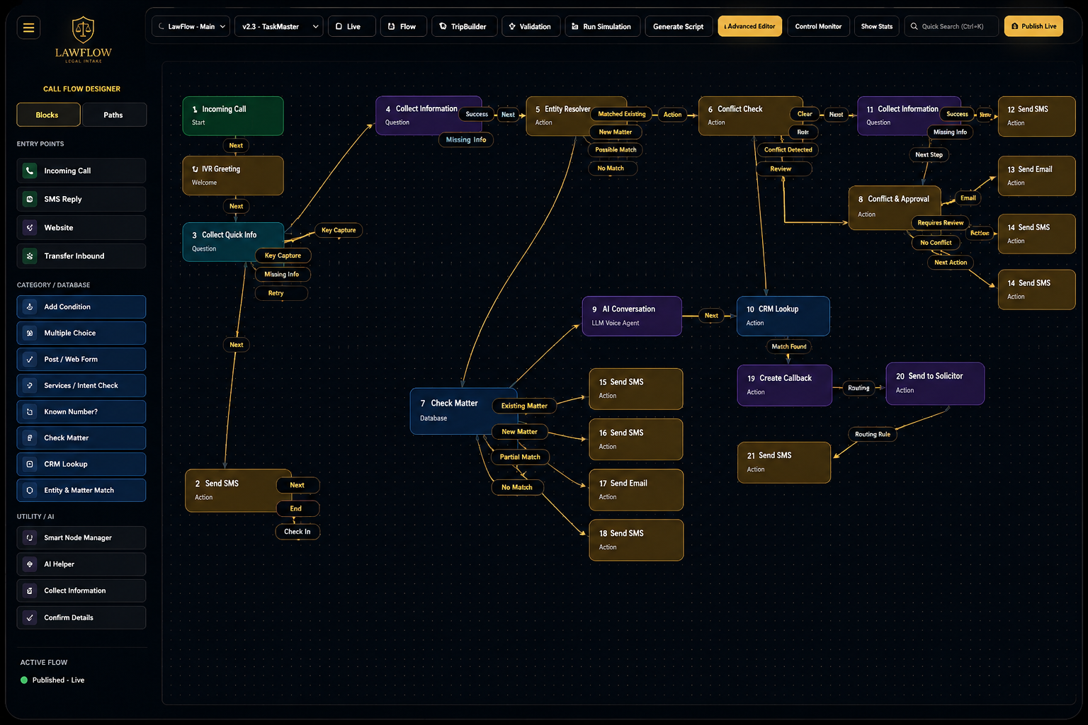Select node 9 AI Conversation
The height and width of the screenshot is (725, 1088).
tap(632, 316)
